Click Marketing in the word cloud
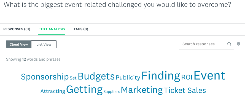Screen dimensions: 245x100 [x=142, y=90]
